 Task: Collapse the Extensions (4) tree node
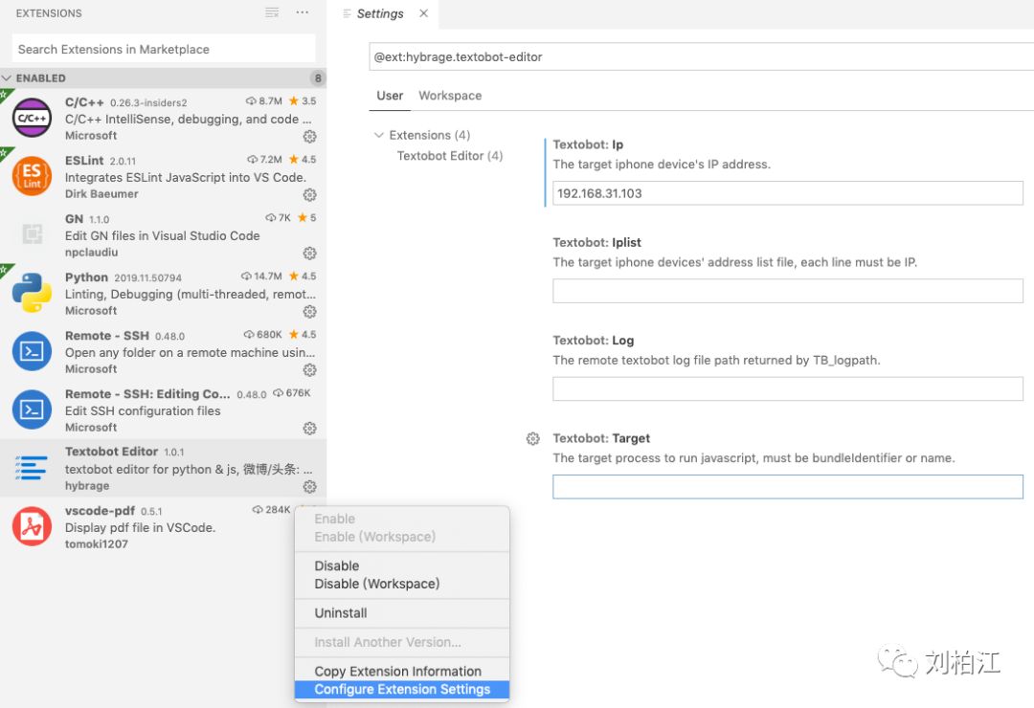click(378, 135)
